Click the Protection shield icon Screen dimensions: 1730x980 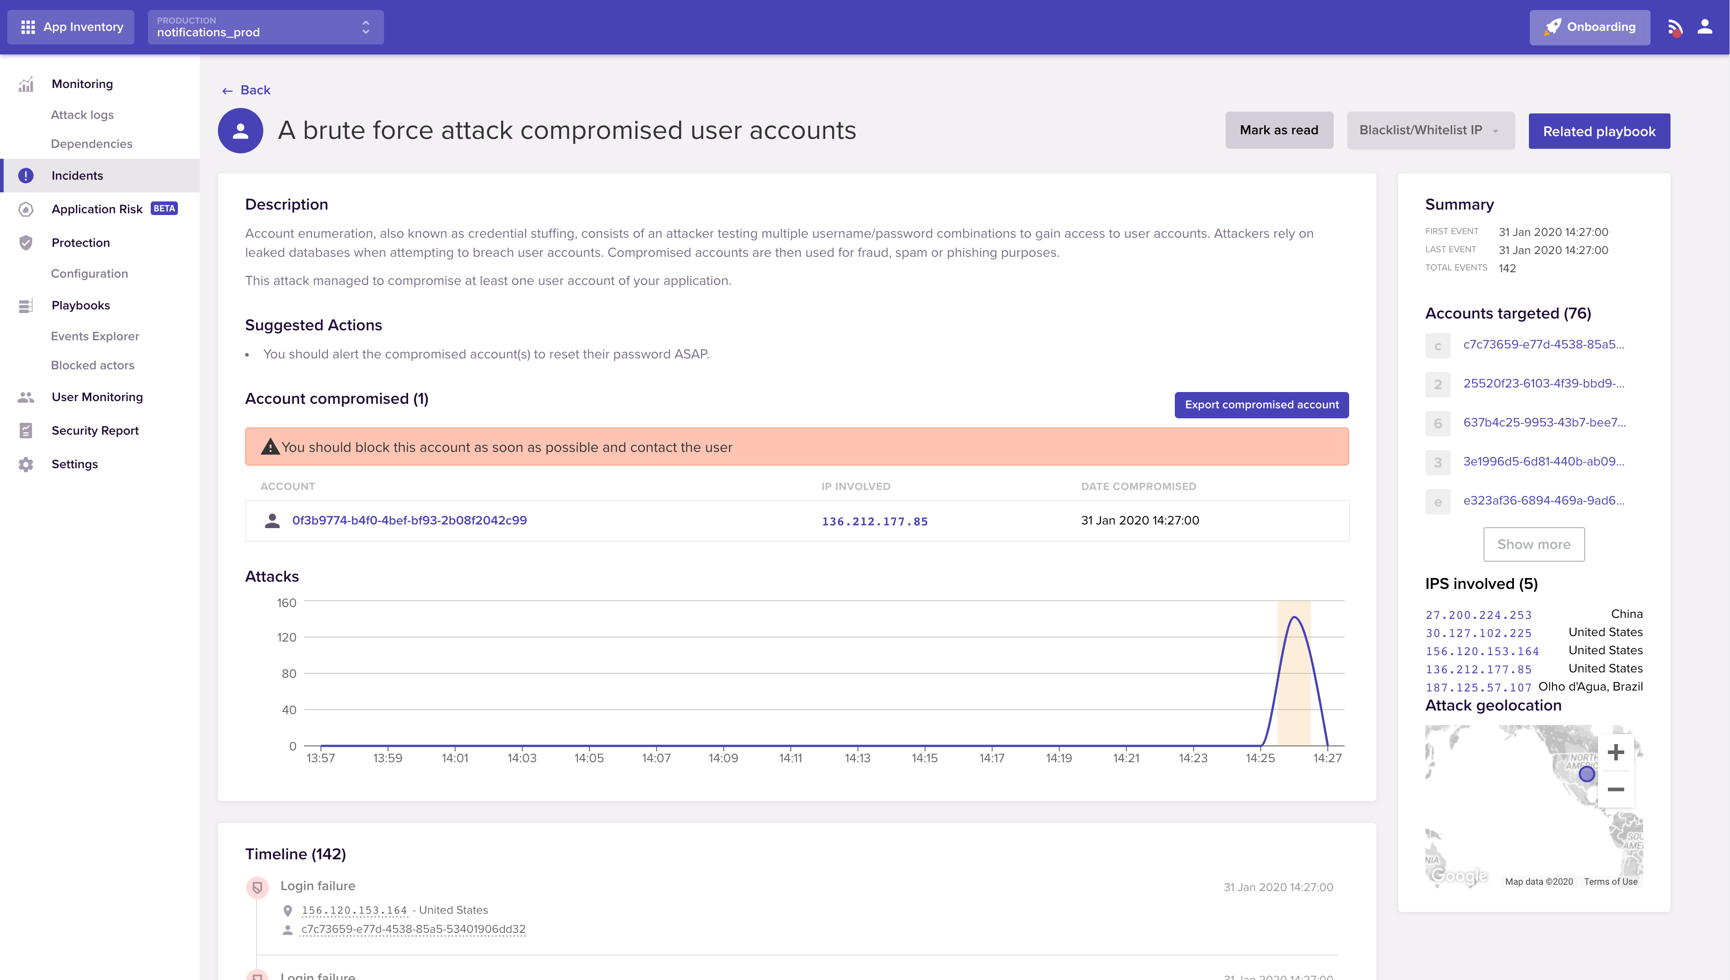point(25,243)
